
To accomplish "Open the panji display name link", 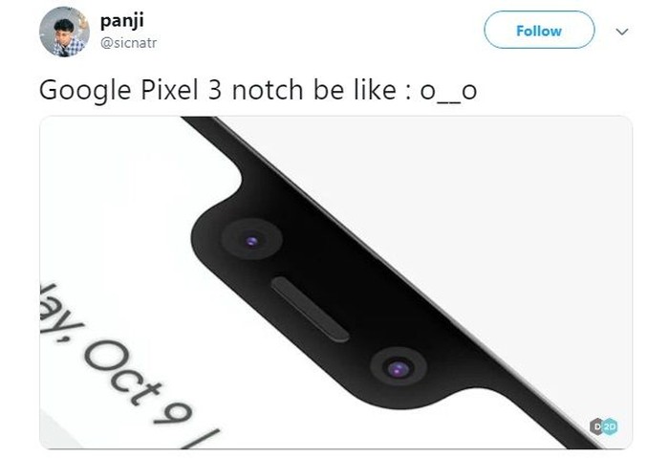I will click(x=122, y=21).
